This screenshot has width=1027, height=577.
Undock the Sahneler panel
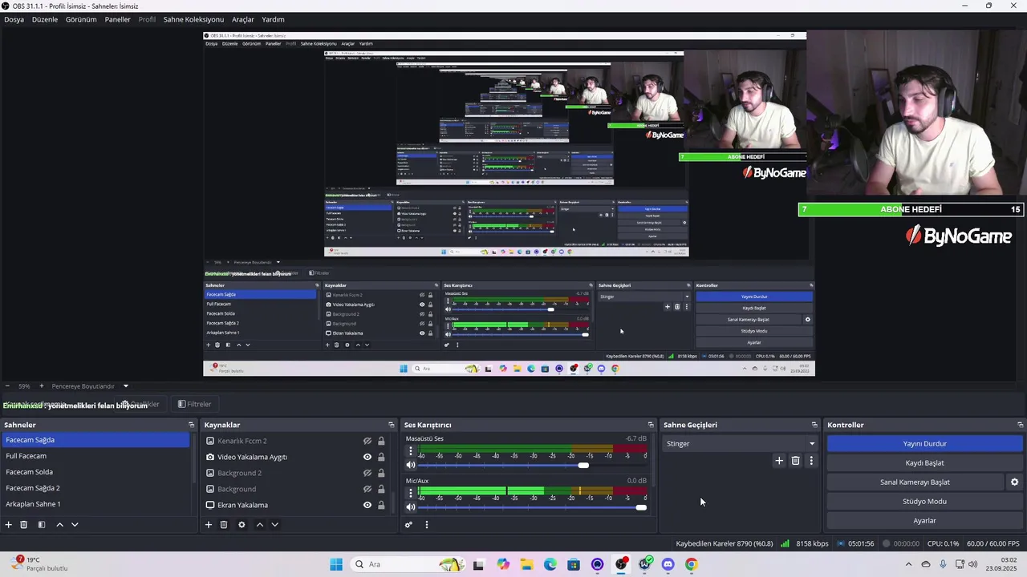tap(192, 425)
